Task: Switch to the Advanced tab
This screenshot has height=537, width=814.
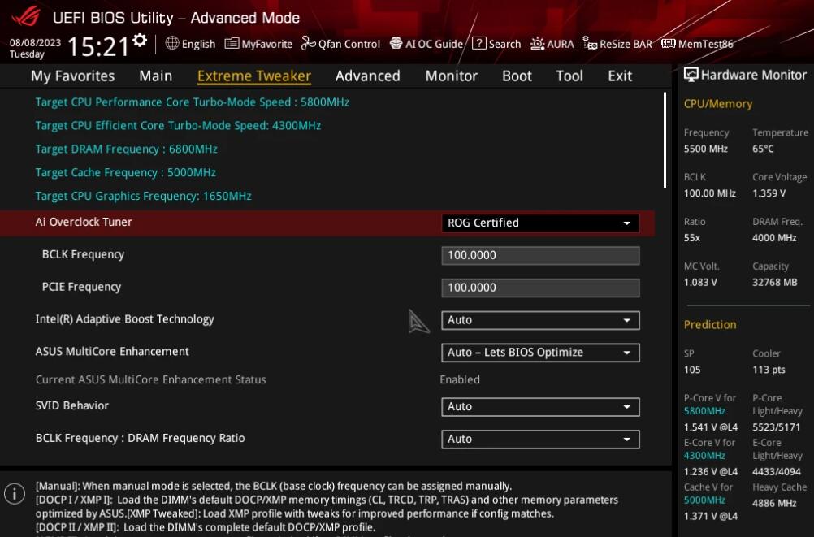Action: pyautogui.click(x=367, y=76)
